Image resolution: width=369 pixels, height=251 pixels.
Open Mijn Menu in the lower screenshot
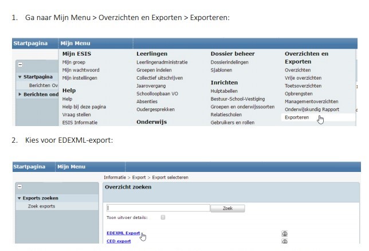click(x=71, y=167)
